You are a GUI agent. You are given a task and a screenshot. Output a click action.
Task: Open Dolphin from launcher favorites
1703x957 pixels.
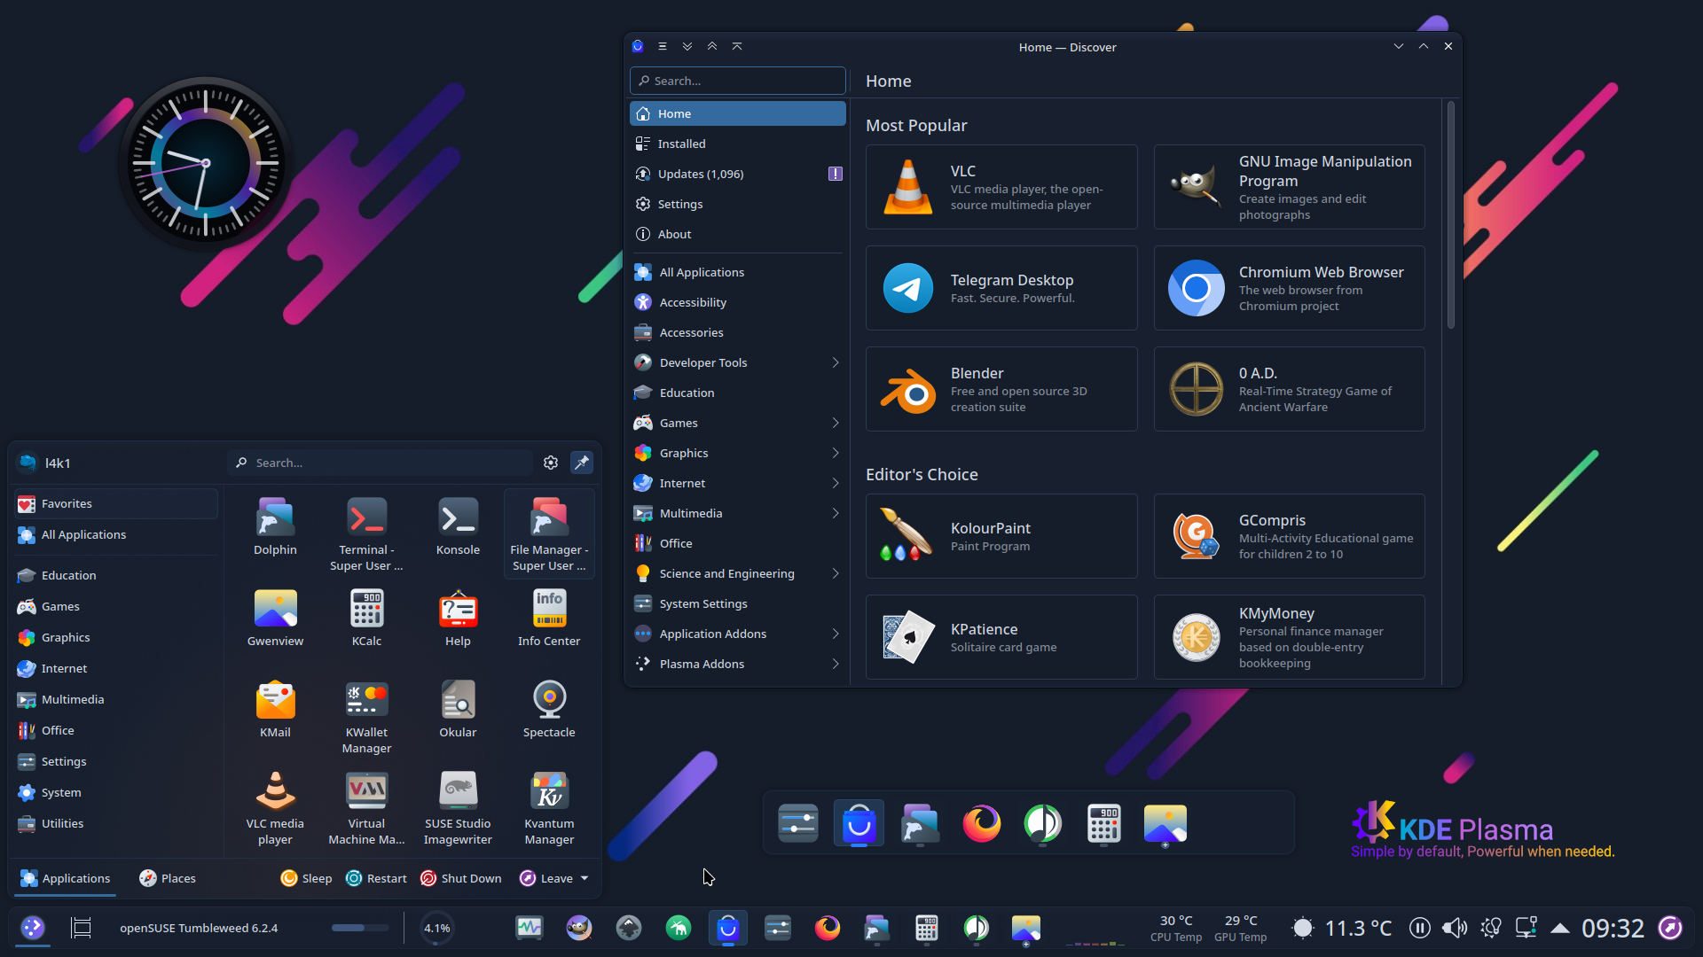click(275, 527)
